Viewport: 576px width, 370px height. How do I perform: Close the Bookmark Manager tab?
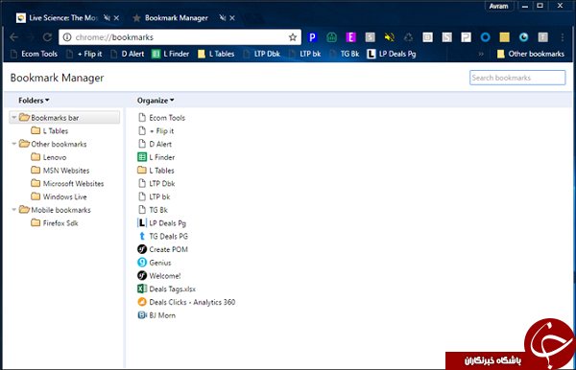232,18
